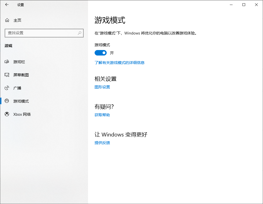Open 图形设置 under 相关设置
This screenshot has width=263, height=204.
[102, 87]
